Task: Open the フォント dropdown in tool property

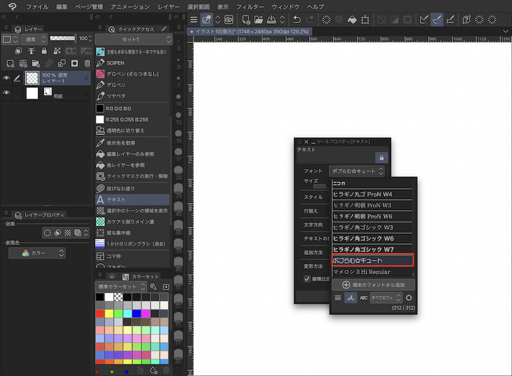Action: pyautogui.click(x=356, y=171)
